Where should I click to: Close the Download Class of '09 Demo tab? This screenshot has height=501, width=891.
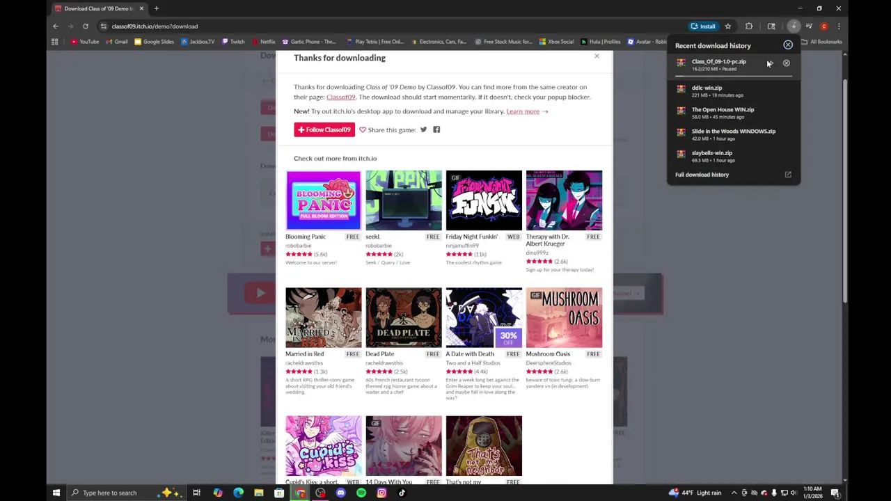click(141, 8)
